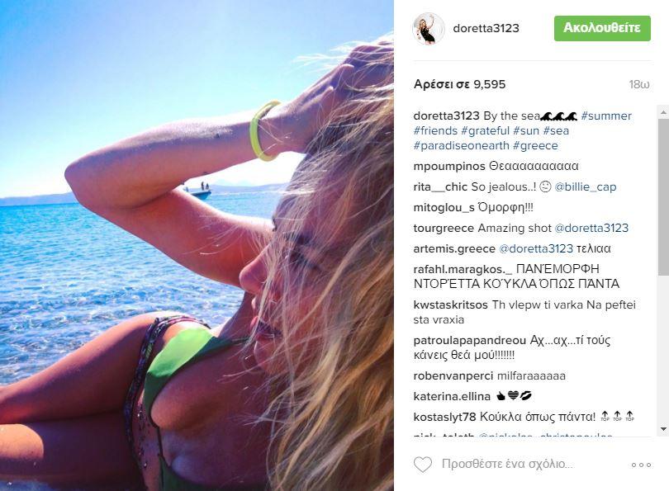Click the heart like icon

422,464
